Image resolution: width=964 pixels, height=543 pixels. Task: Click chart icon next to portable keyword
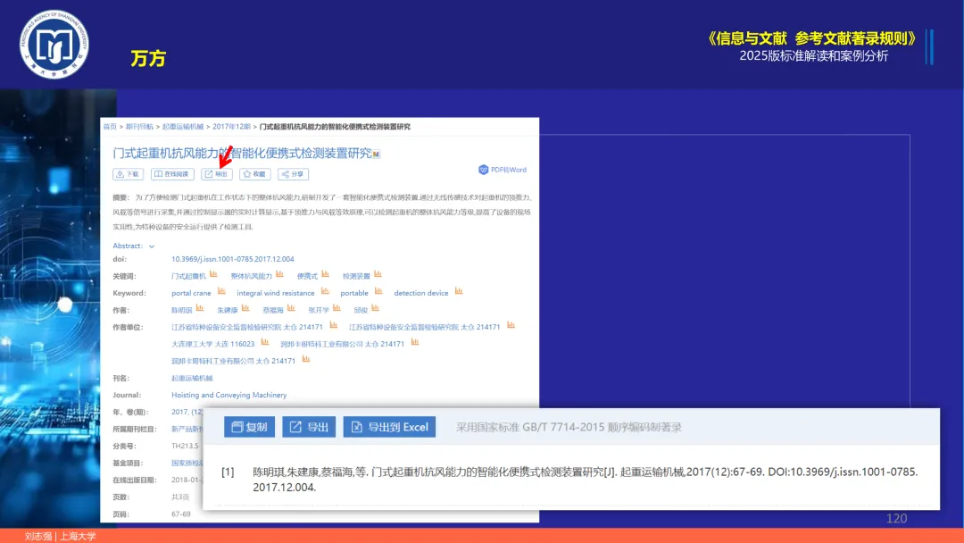[378, 291]
